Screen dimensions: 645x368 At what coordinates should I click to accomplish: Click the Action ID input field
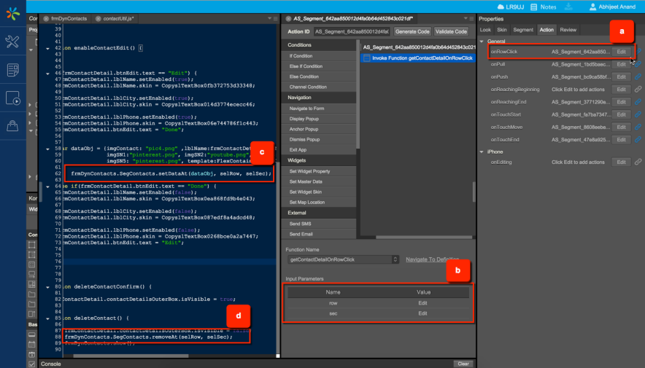coord(352,31)
